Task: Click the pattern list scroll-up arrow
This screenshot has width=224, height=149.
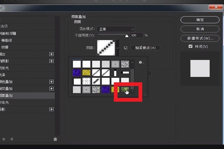Action: [x=133, y=62]
